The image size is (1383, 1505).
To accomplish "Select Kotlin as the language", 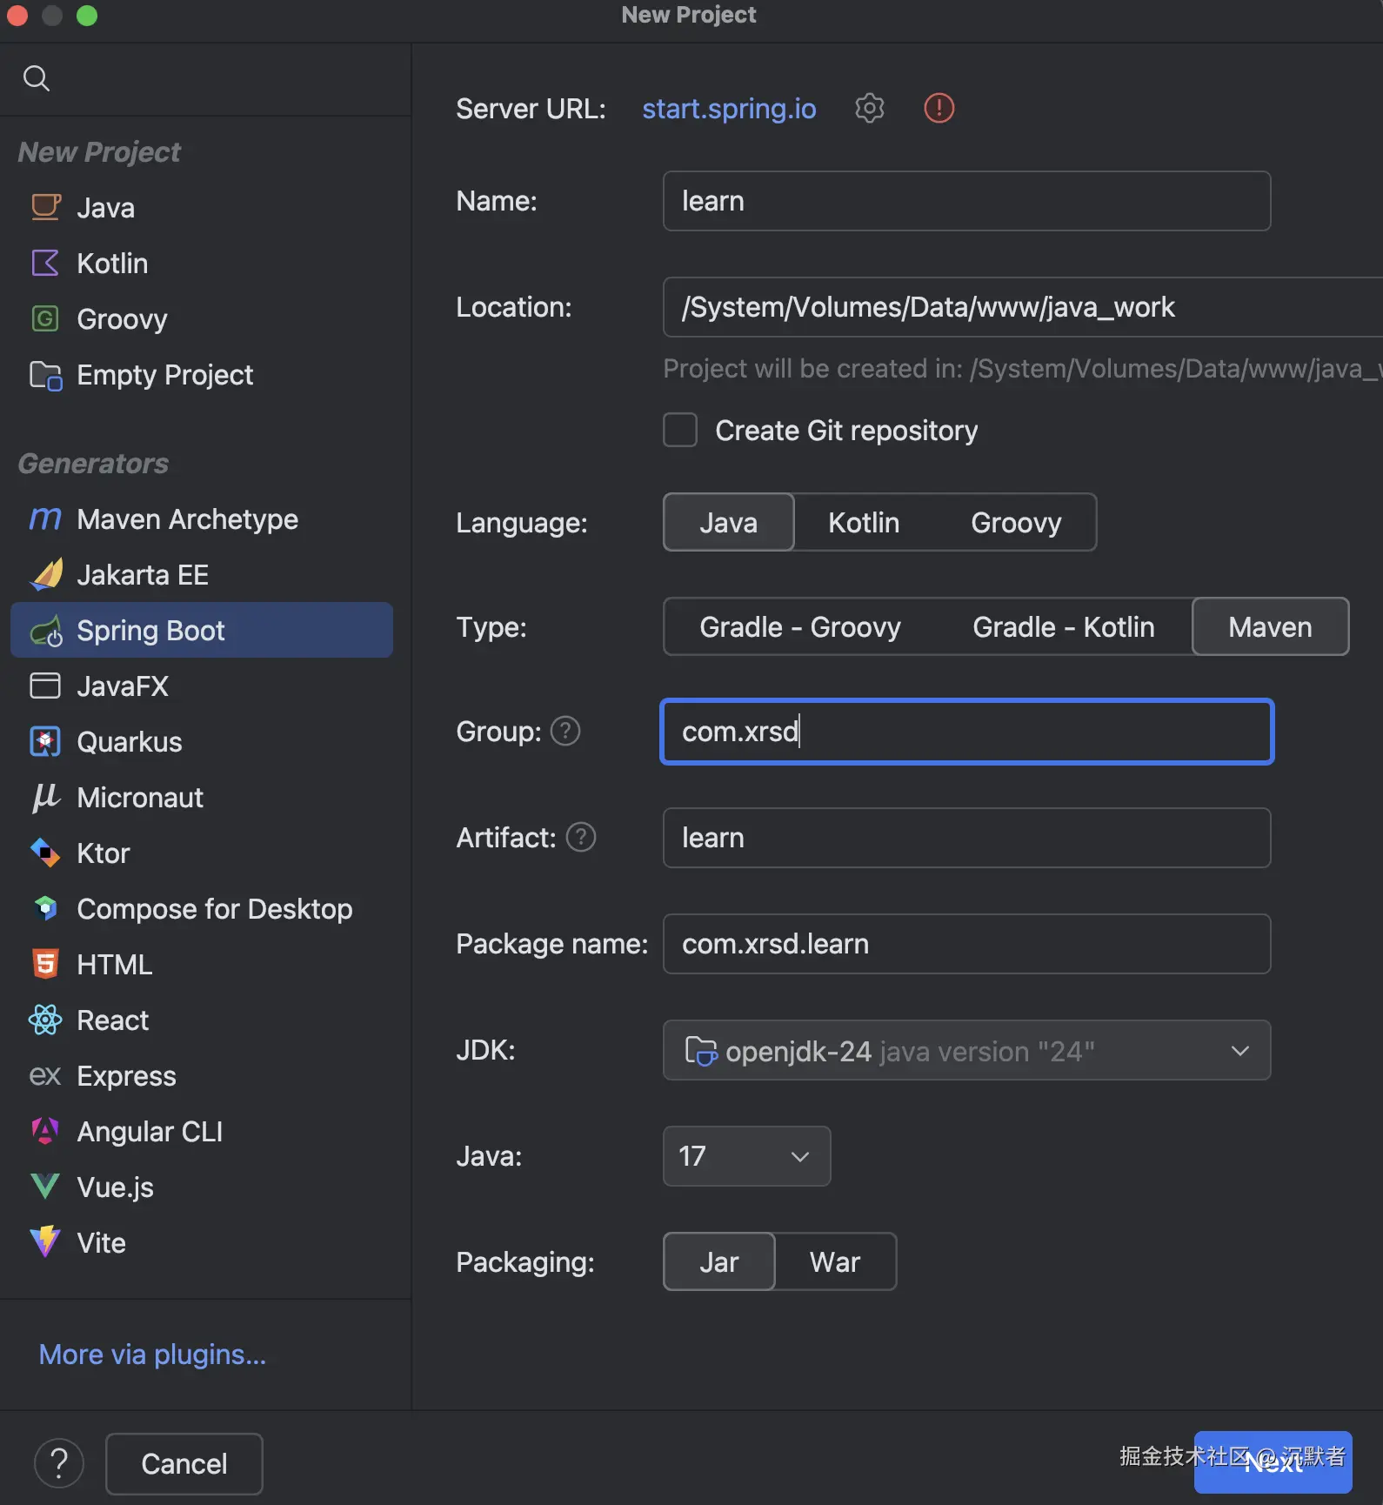I will coord(863,522).
